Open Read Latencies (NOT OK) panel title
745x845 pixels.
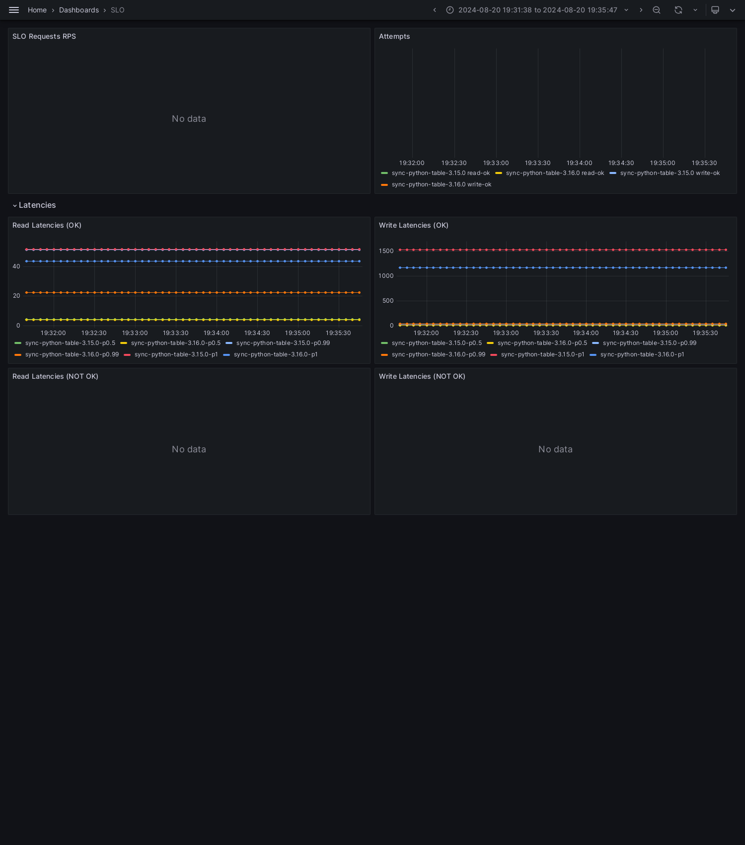[x=55, y=376]
